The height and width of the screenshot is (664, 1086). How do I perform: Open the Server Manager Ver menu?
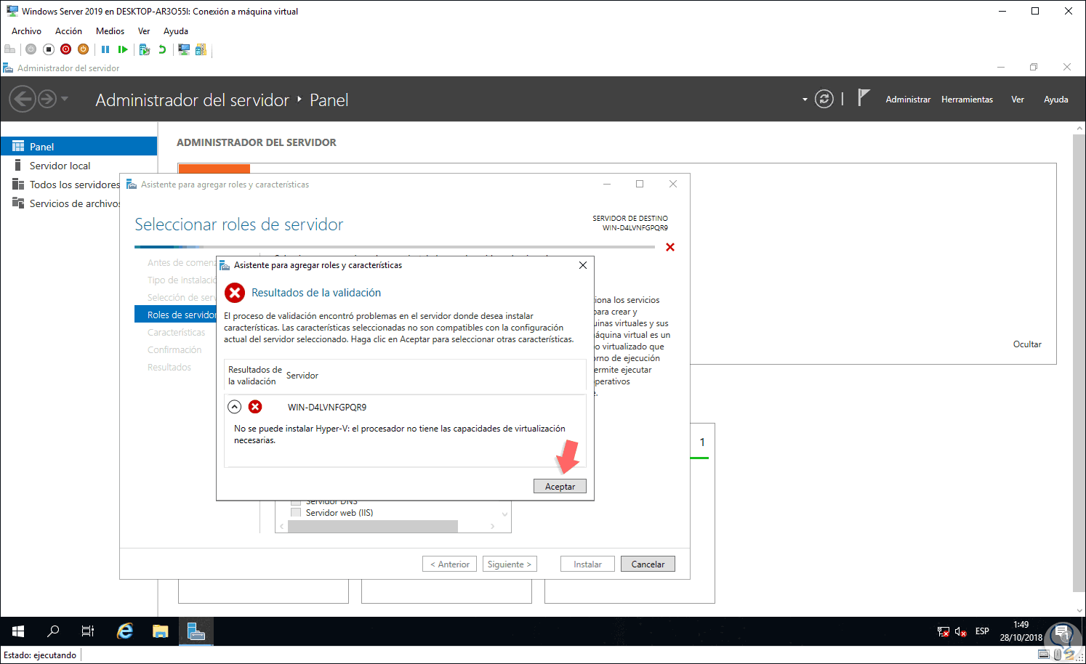click(1018, 100)
